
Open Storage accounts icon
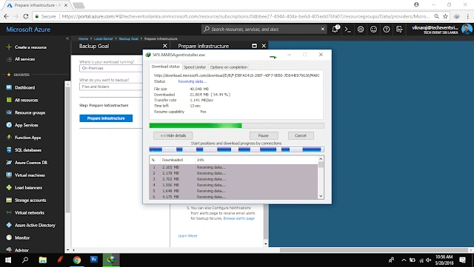coord(9,200)
